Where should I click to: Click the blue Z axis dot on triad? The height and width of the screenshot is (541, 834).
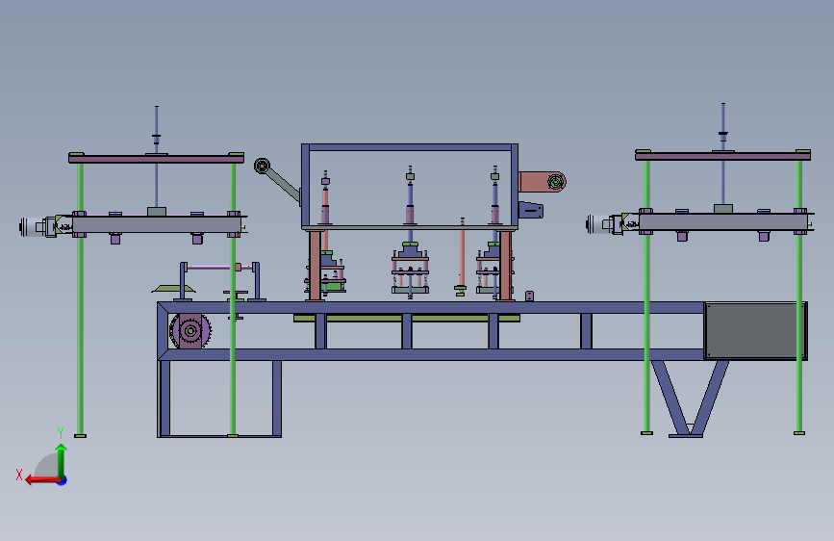click(63, 480)
